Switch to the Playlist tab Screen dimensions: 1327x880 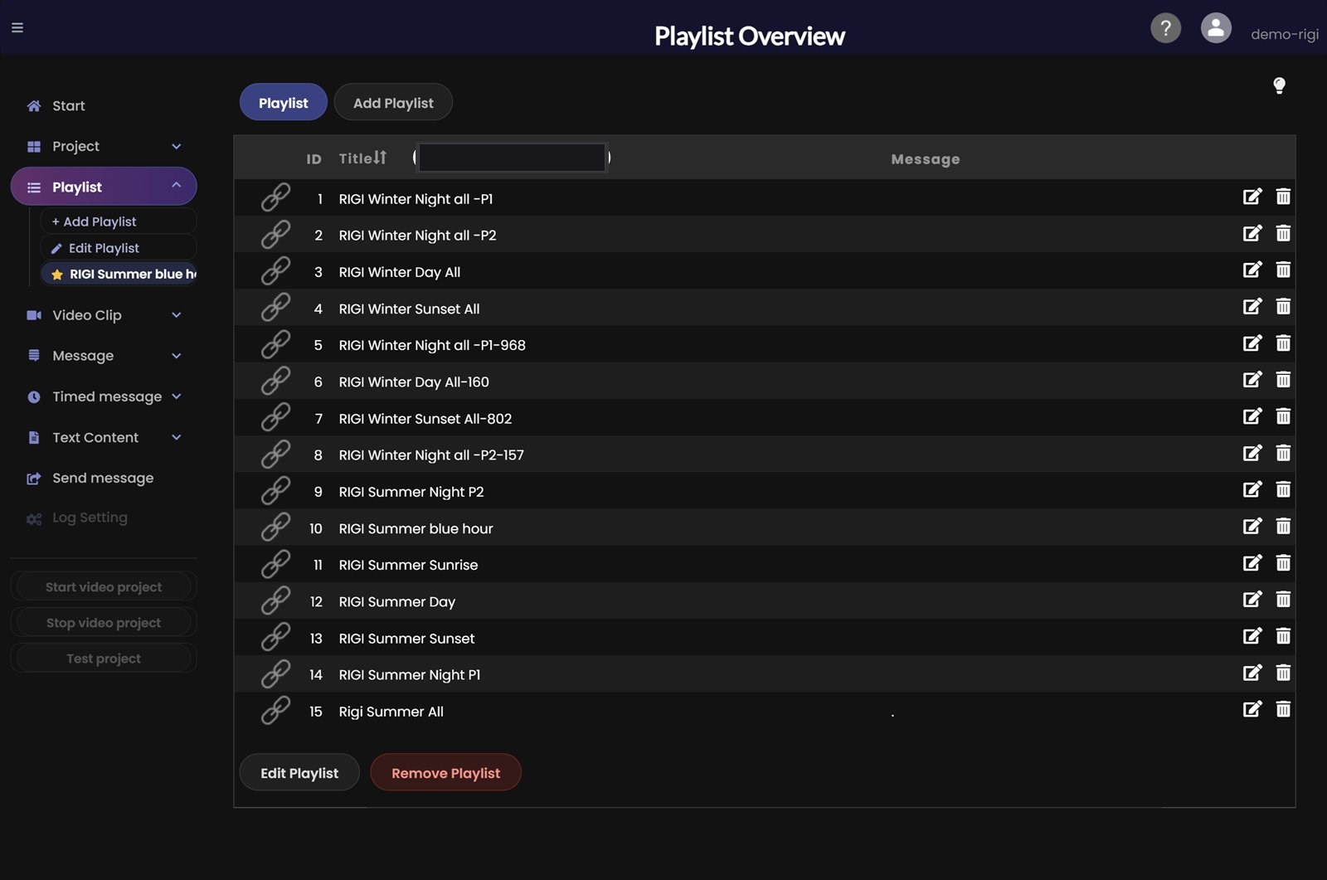284,103
